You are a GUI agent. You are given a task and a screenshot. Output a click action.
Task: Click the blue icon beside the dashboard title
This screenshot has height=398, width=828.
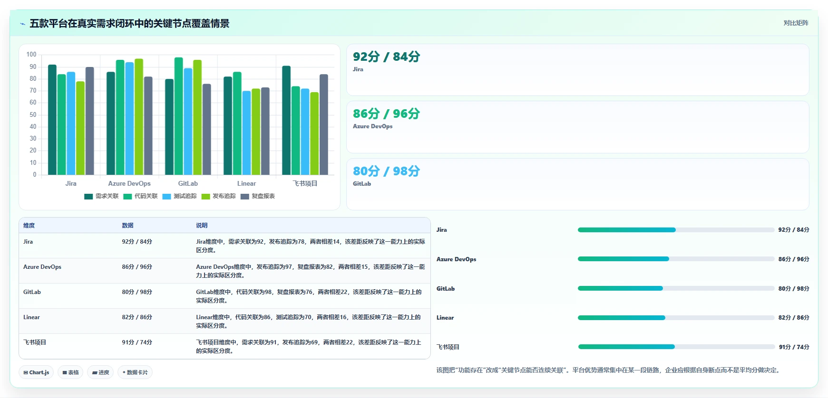coord(22,24)
